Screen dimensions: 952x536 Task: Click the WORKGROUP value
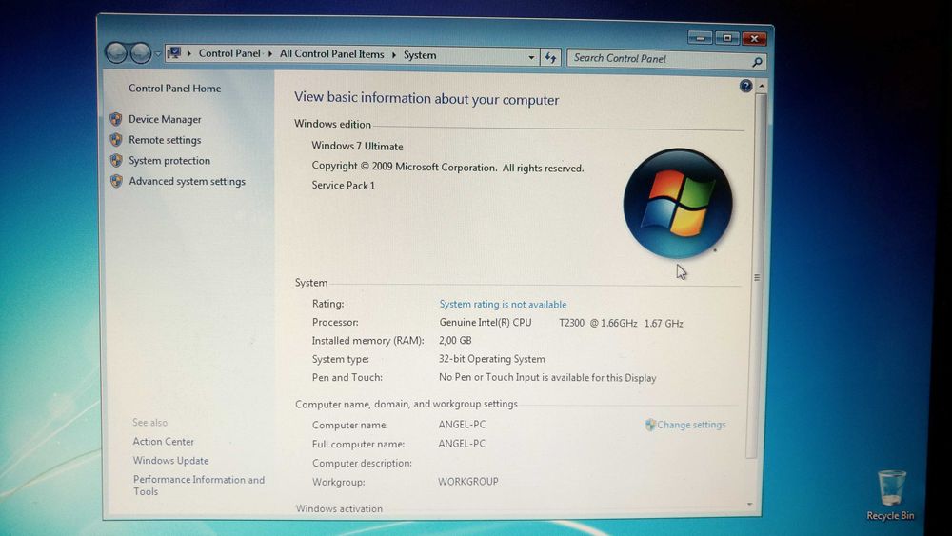coord(468,482)
